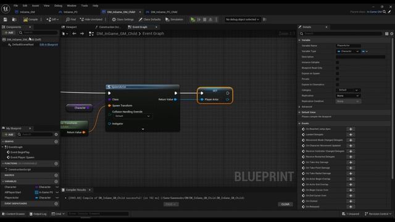Image resolution: width=395 pixels, height=222 pixels.
Task: Open the Help menu
Action: point(95,6)
